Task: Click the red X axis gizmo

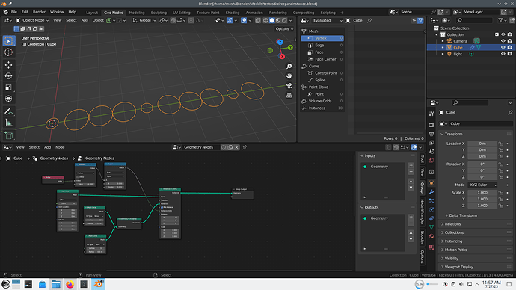Action: pos(282,57)
